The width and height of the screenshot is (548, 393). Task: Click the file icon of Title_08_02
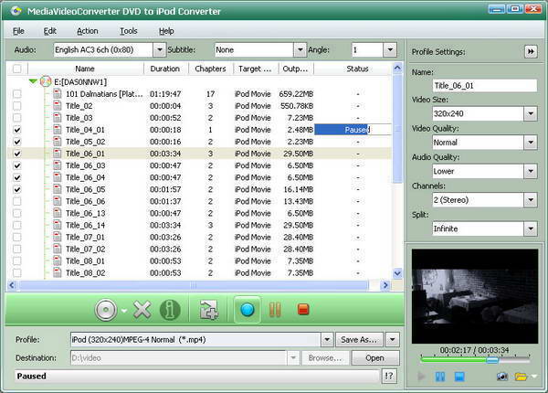click(58, 272)
